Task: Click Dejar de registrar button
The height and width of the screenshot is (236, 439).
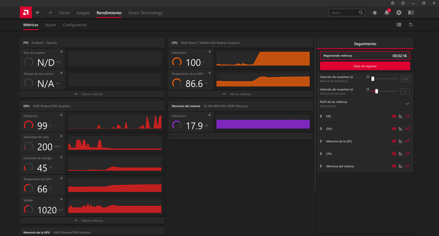Action: [x=365, y=66]
